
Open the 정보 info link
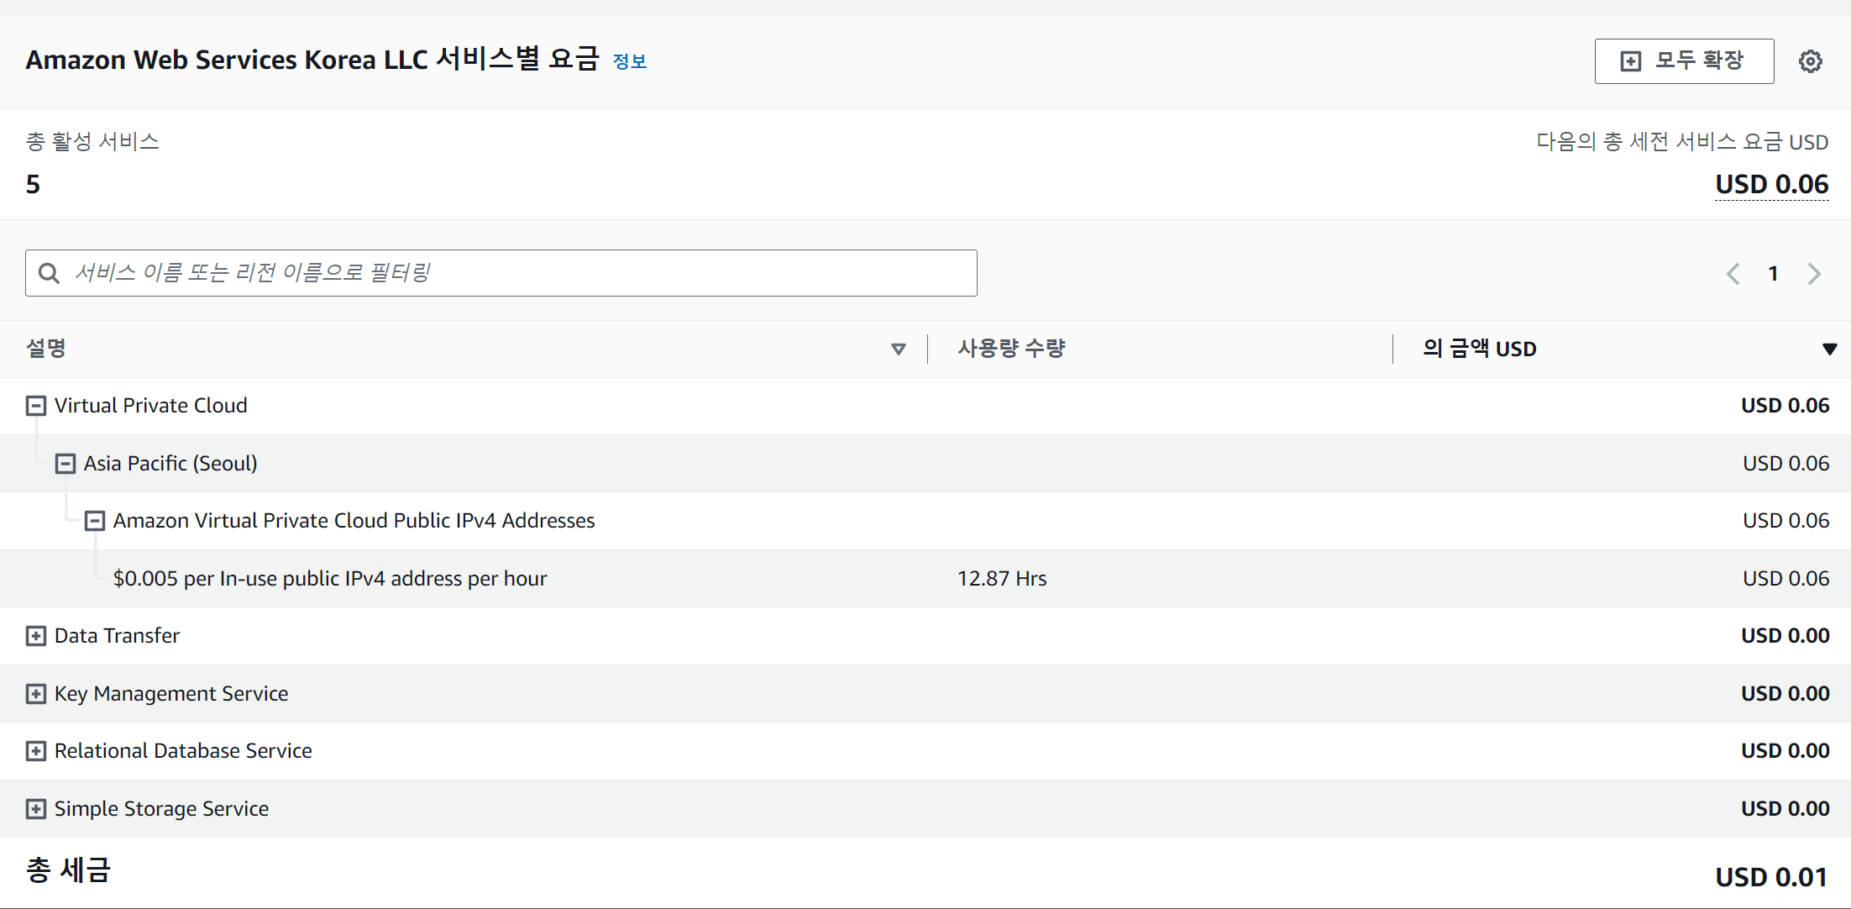629,61
